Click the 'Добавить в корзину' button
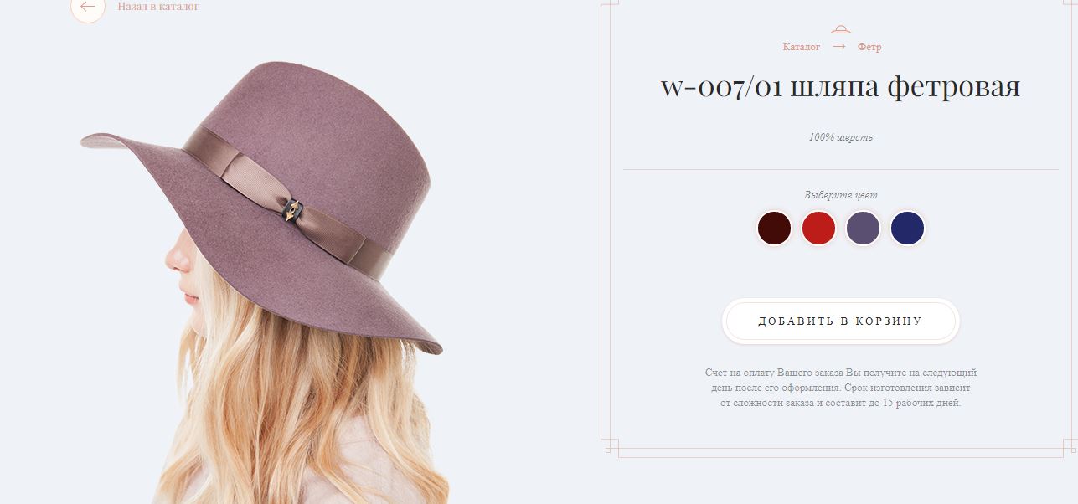Image resolution: width=1078 pixels, height=504 pixels. (x=840, y=321)
